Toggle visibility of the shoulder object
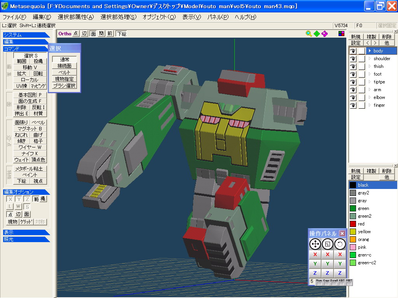Image resolution: width=398 pixels, height=298 pixels. coord(353,59)
